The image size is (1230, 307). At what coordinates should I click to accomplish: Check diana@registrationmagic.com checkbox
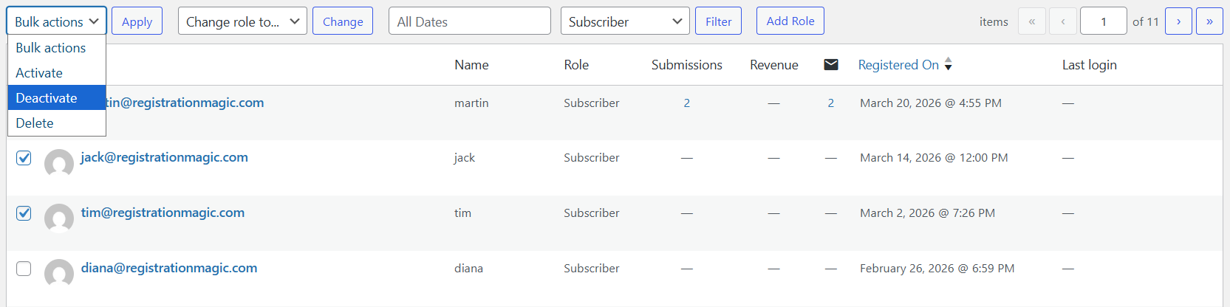[x=24, y=269]
